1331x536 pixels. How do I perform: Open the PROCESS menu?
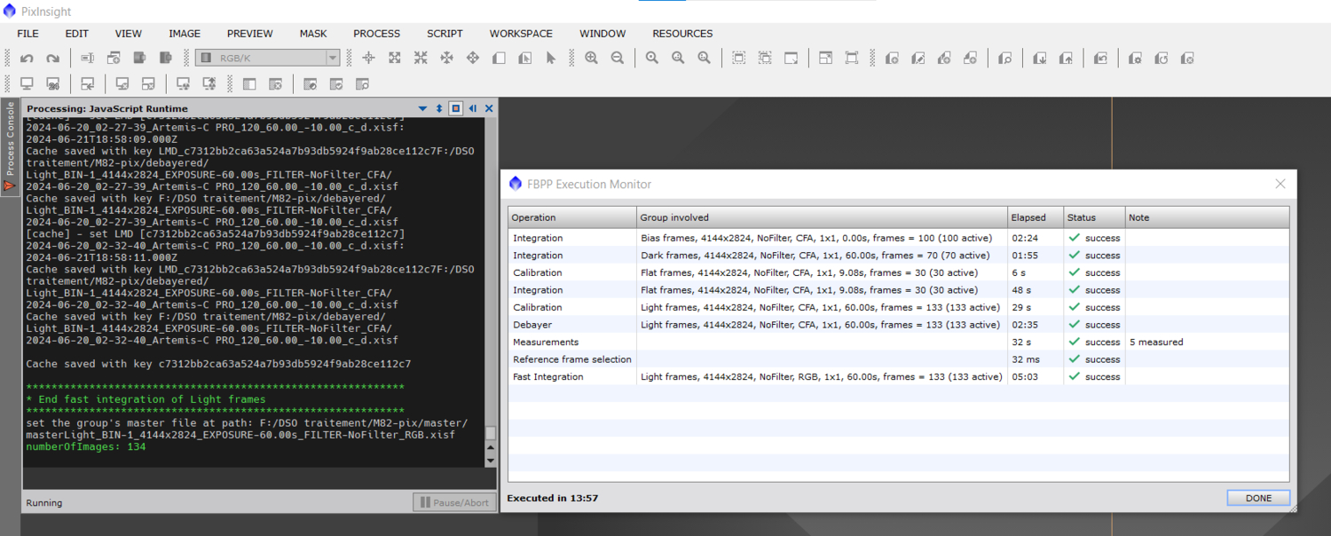pos(376,34)
